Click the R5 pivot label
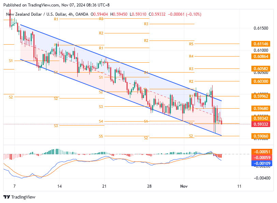 (191, 44)
